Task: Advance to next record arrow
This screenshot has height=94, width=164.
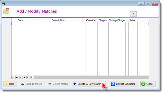Action: (25, 77)
